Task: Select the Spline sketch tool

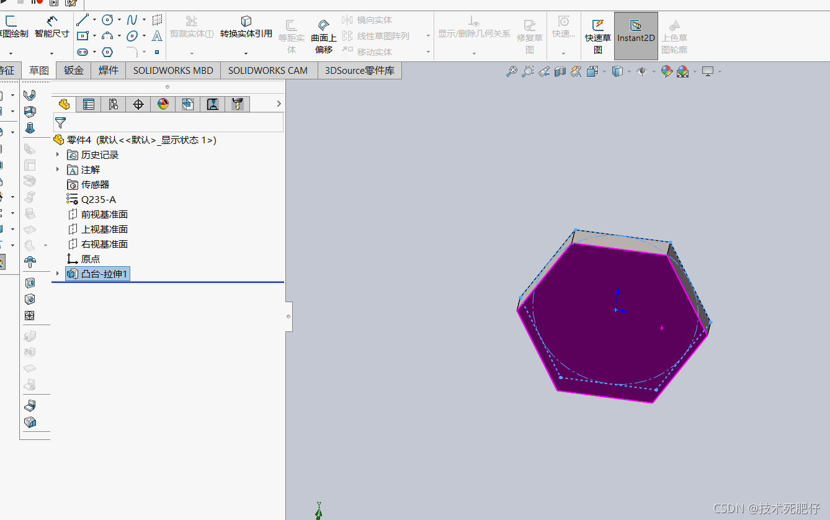Action: click(x=132, y=20)
